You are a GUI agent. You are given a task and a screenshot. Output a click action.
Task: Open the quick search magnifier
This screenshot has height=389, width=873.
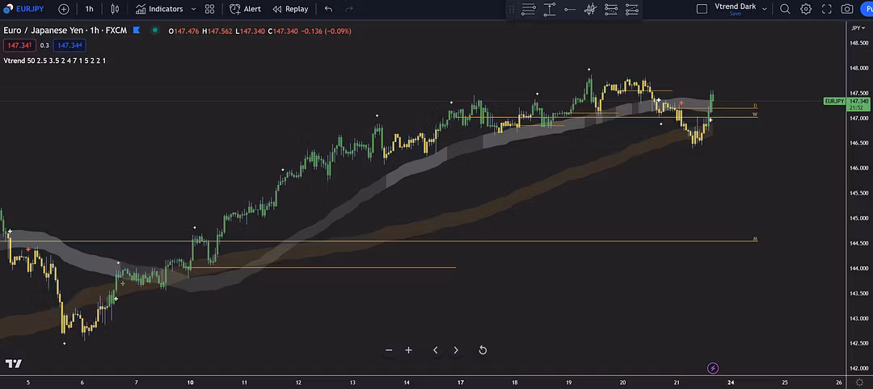tap(785, 9)
